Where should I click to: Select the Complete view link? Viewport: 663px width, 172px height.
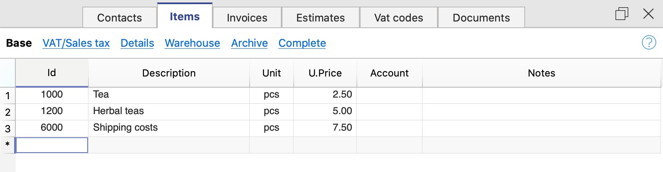(x=302, y=43)
